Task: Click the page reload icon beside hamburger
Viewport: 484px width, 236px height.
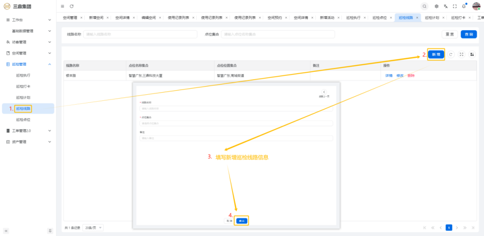Action: pos(71,6)
